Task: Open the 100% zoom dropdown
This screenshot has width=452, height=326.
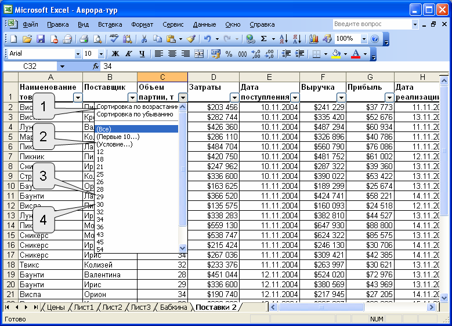Action: tap(364, 39)
